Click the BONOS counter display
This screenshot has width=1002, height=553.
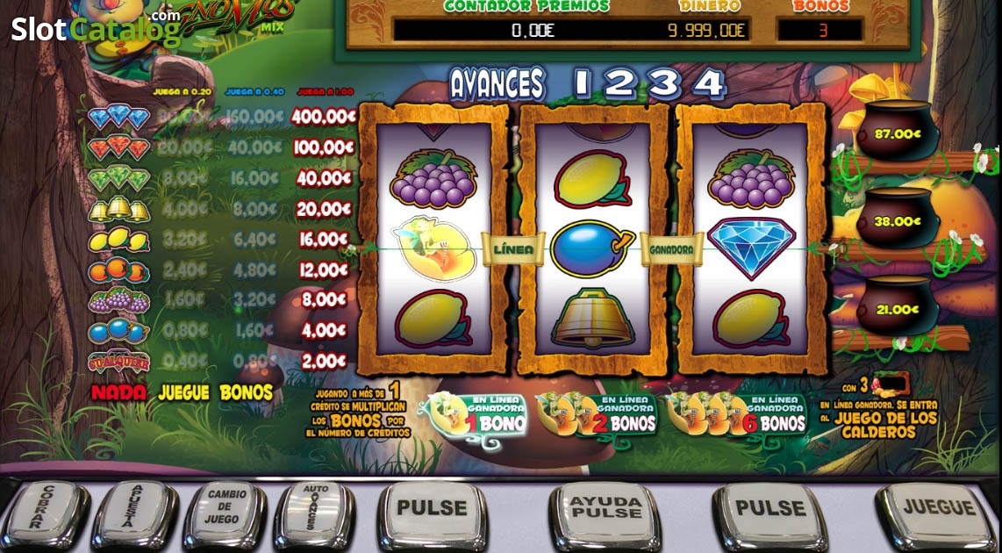pos(820,30)
